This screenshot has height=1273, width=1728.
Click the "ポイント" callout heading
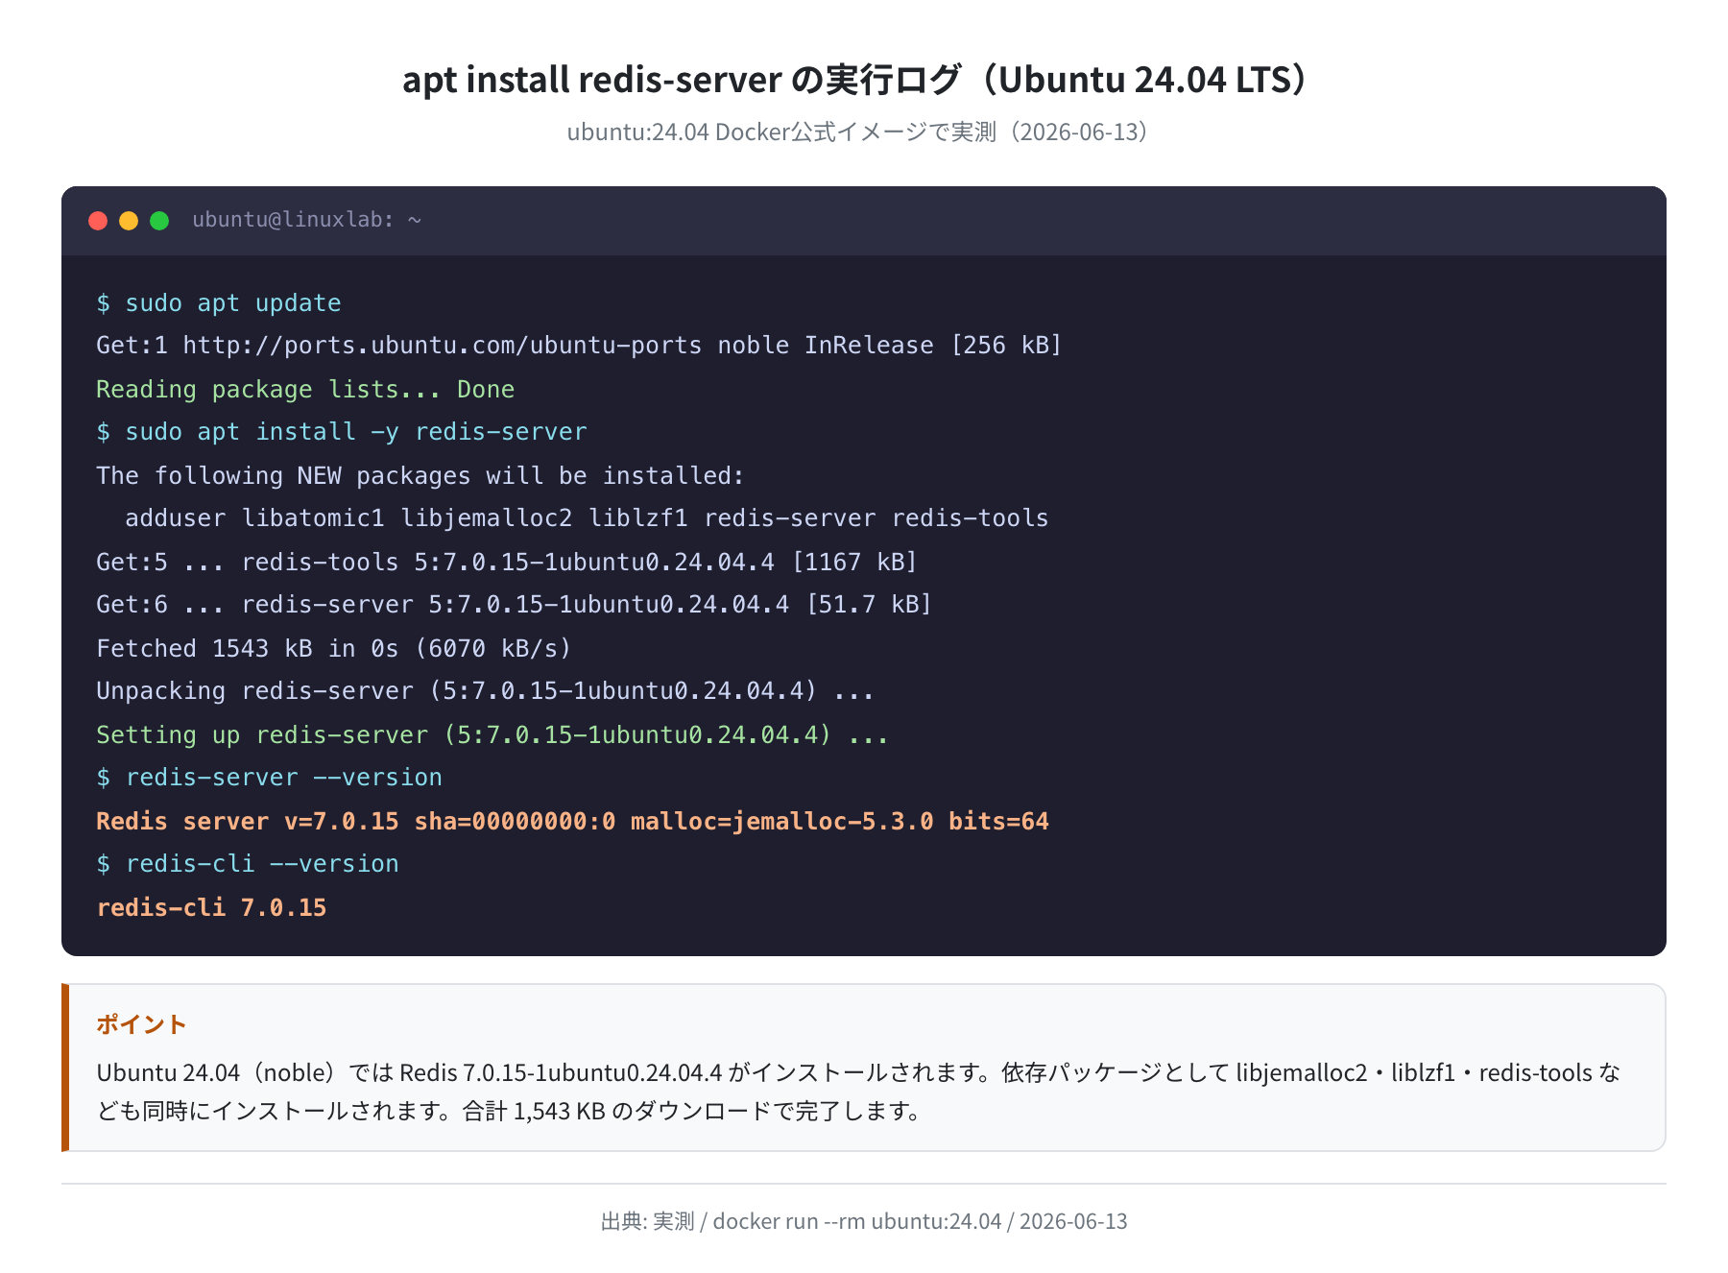pos(141,1024)
